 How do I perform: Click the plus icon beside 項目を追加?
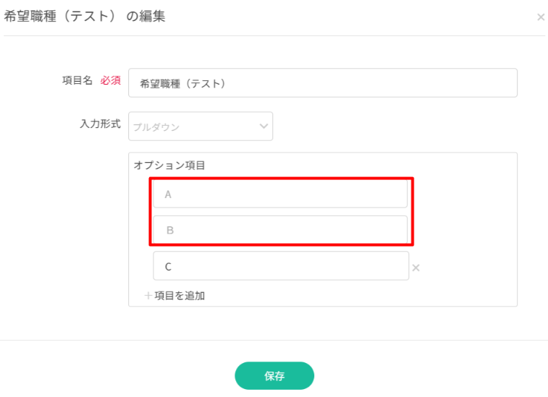click(148, 296)
